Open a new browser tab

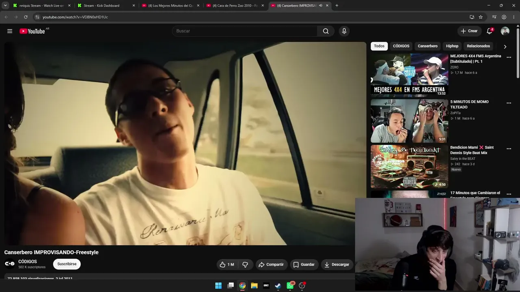coord(337,6)
